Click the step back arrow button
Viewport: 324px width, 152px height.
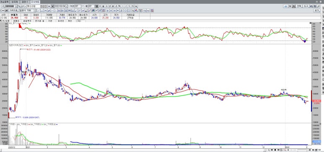click(x=52, y=6)
